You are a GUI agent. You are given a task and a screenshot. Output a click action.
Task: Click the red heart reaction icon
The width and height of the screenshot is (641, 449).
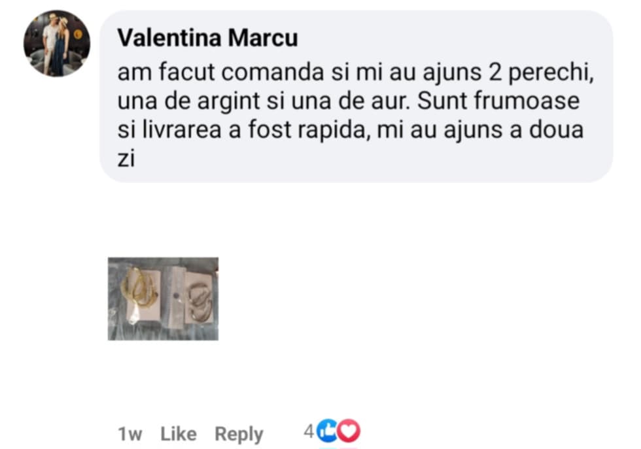pos(349,432)
